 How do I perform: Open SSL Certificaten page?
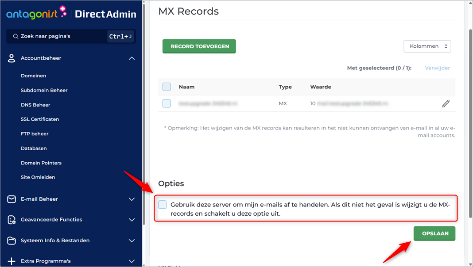pyautogui.click(x=40, y=119)
